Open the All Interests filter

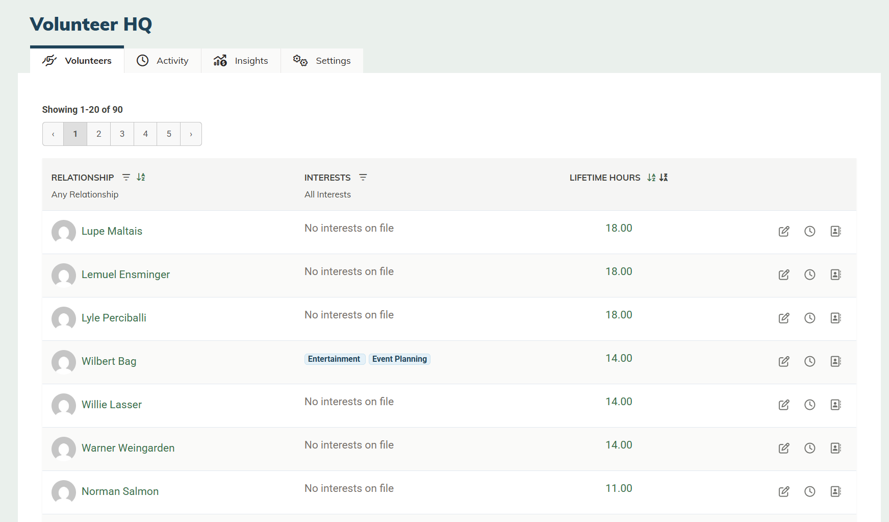click(327, 194)
